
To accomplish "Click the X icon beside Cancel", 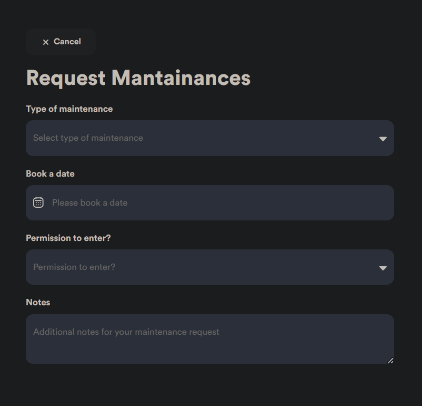I will [x=46, y=42].
